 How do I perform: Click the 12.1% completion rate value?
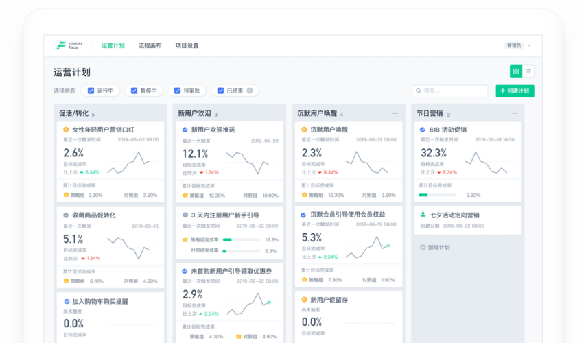pos(195,154)
